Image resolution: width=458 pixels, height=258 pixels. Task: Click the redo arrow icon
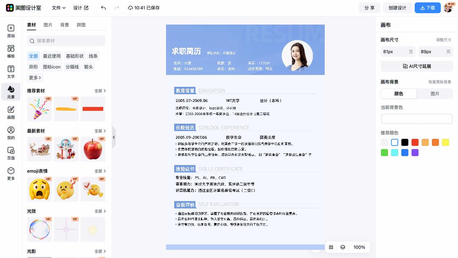(117, 8)
